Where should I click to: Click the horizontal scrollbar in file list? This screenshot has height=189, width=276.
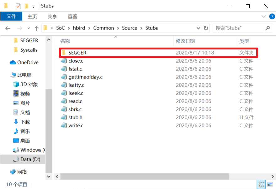pos(151,177)
